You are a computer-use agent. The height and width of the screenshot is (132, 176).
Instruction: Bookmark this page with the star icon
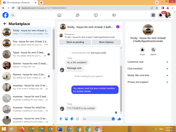tap(157, 8)
